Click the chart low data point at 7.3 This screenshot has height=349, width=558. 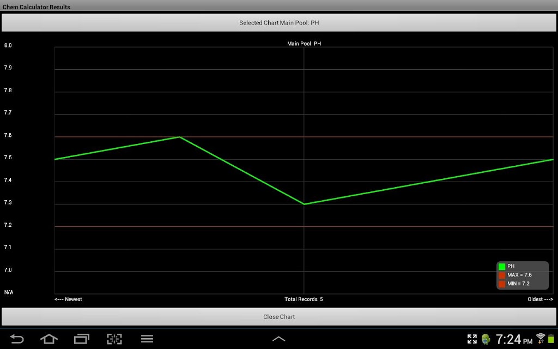pos(304,204)
